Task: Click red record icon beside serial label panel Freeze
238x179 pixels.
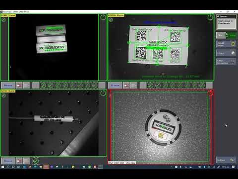Action: tap(19, 86)
